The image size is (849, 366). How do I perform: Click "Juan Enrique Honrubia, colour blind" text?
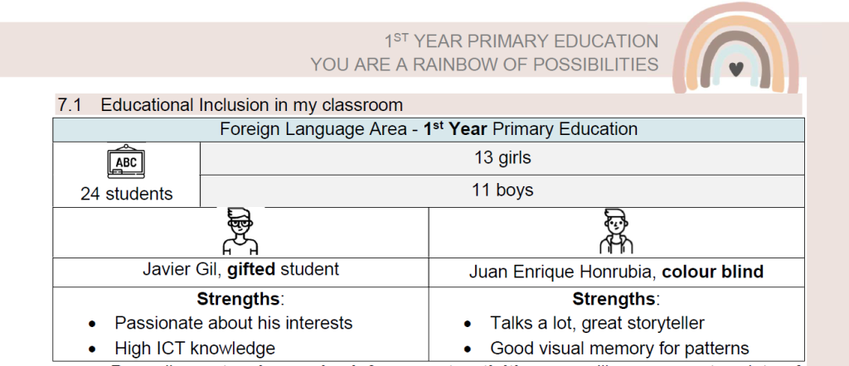pyautogui.click(x=615, y=272)
